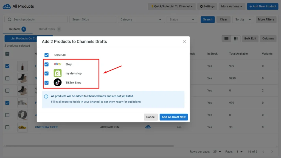Click the Variants column header
The image size is (281, 158).
tap(267, 54)
